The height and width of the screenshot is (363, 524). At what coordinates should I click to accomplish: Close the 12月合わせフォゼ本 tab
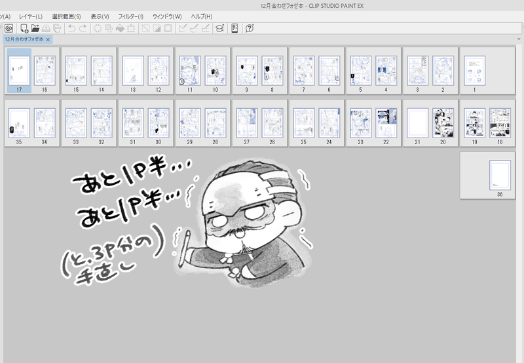tap(48, 39)
